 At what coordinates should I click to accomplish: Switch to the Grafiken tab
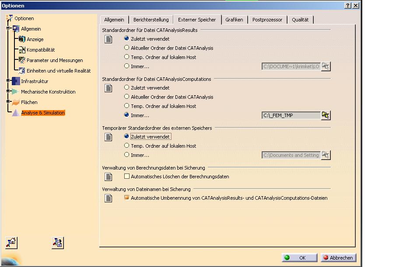coord(234,20)
